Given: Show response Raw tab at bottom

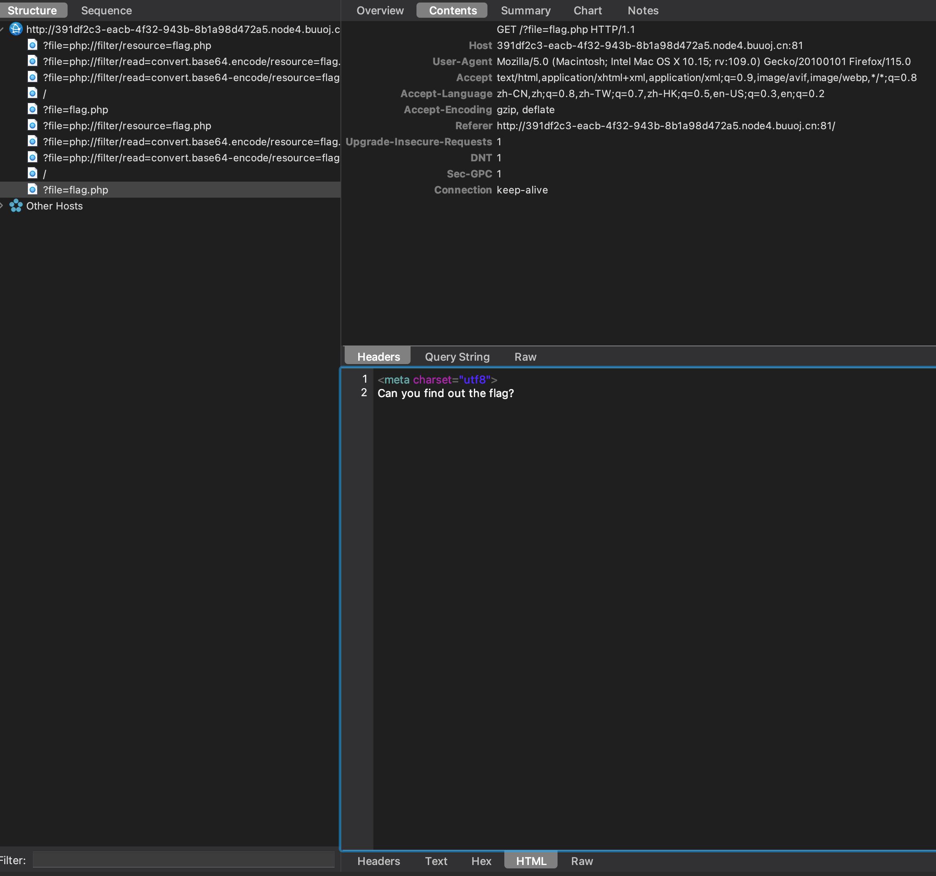Looking at the screenshot, I should coord(582,861).
